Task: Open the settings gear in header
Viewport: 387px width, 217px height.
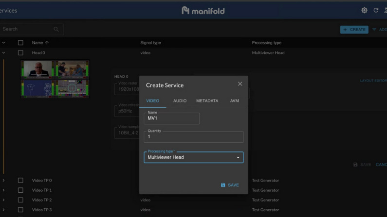Action: [x=364, y=10]
